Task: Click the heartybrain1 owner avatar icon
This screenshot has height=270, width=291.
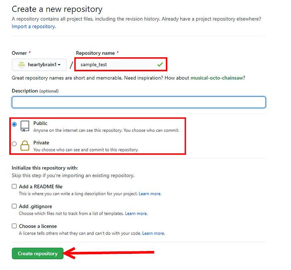Action: click(21, 65)
